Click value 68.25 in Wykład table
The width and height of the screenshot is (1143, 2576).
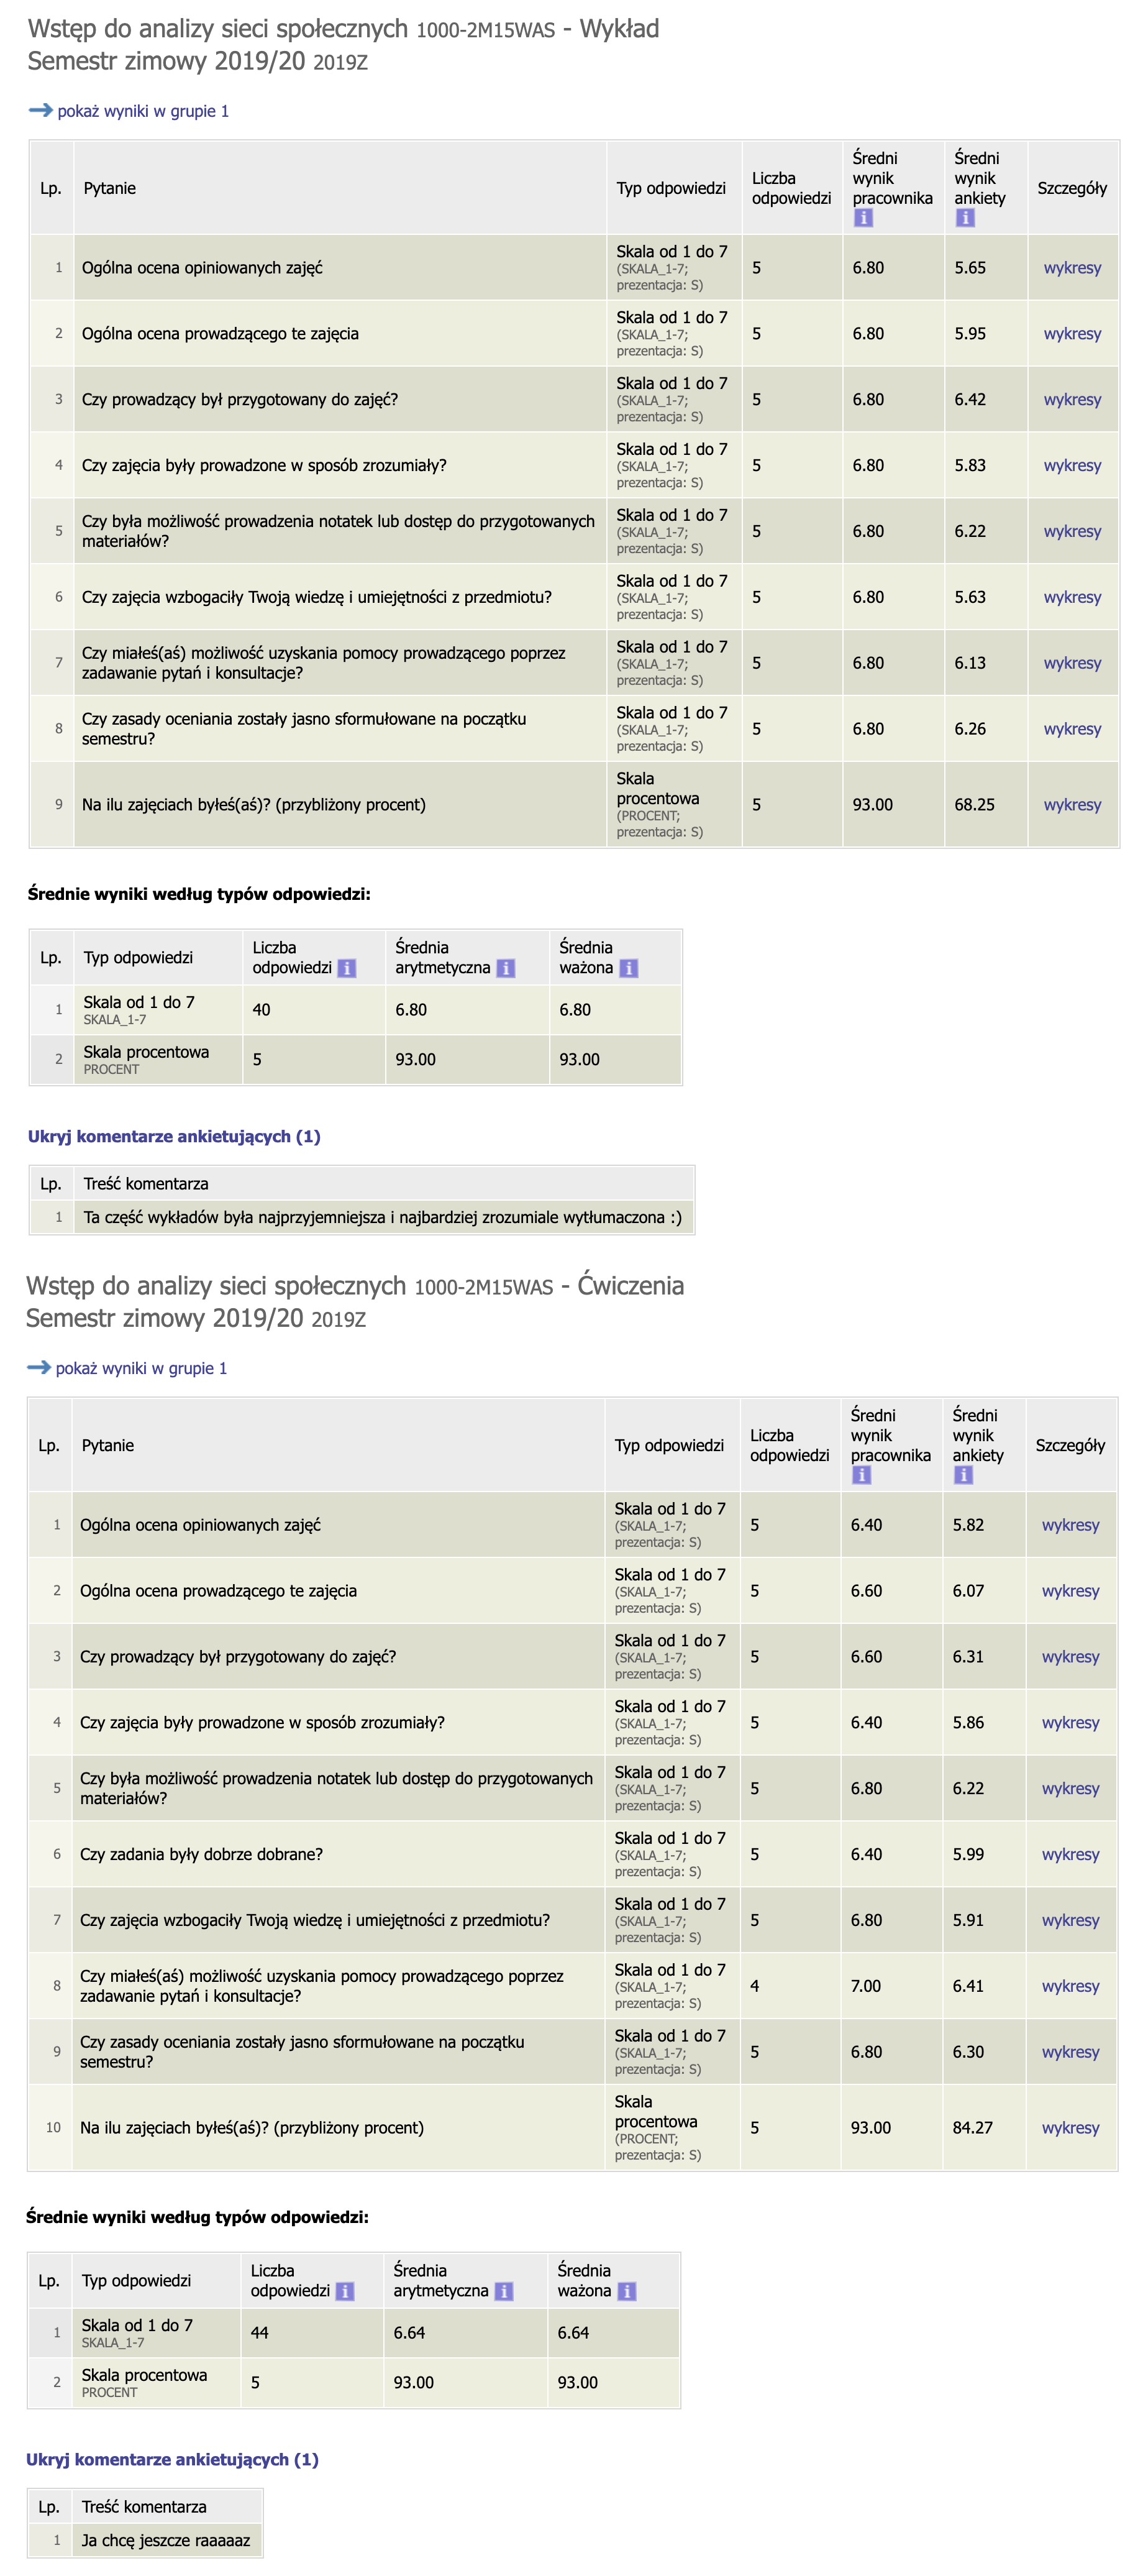tap(974, 805)
